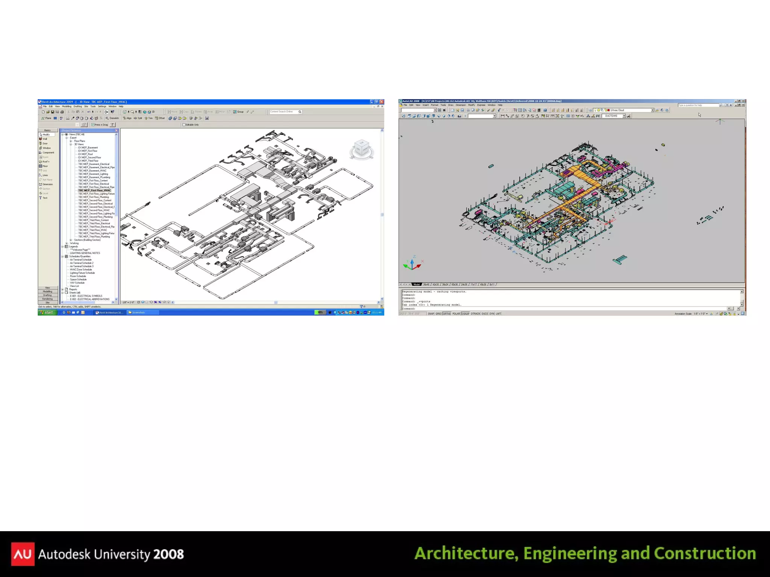Open the U-hvac Cloud layer dropdown
Viewport: 770px width, 577px height.
tap(652, 110)
